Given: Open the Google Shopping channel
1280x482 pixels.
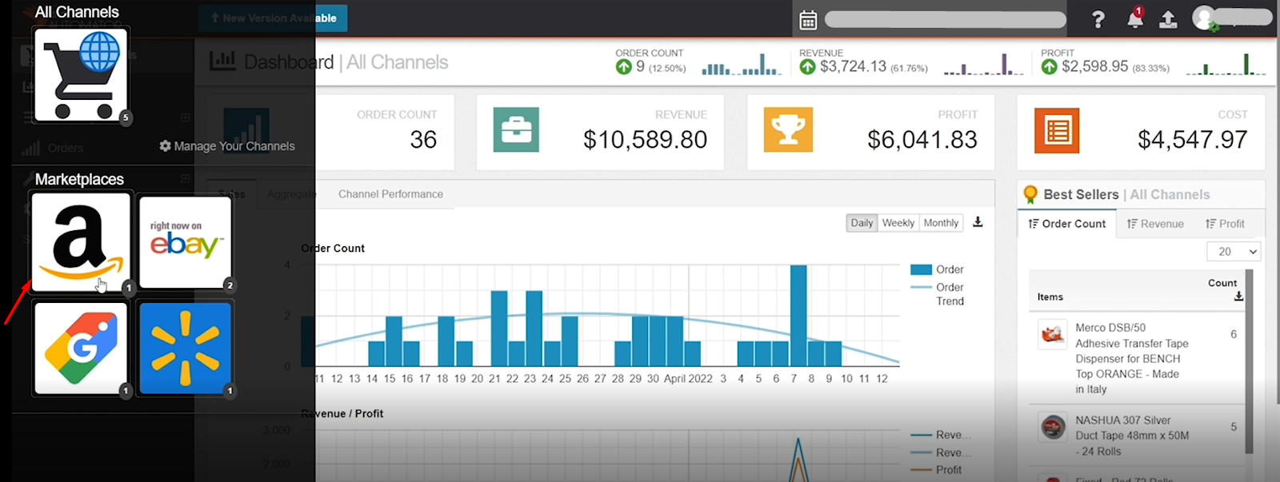Looking at the screenshot, I should coord(81,348).
